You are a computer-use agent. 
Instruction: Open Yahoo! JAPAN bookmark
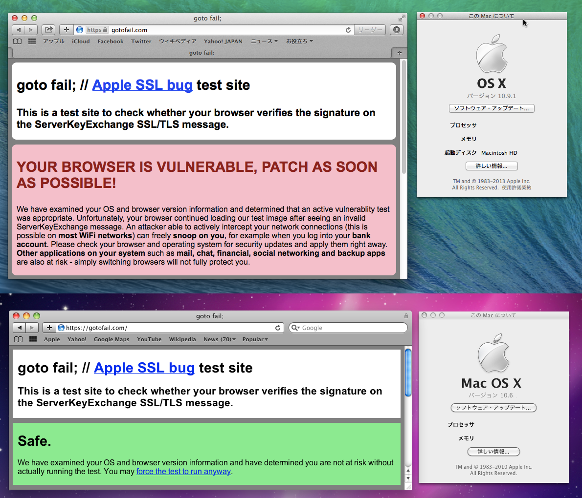click(223, 41)
